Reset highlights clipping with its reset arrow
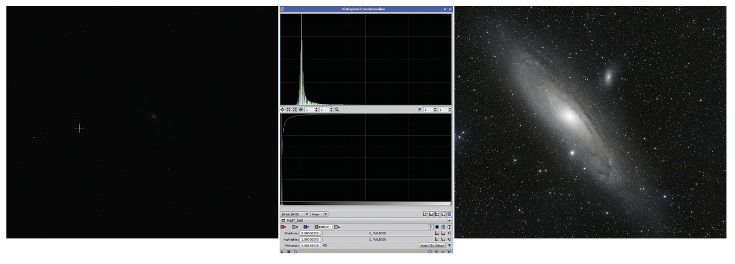The width and height of the screenshot is (735, 264). [x=450, y=240]
